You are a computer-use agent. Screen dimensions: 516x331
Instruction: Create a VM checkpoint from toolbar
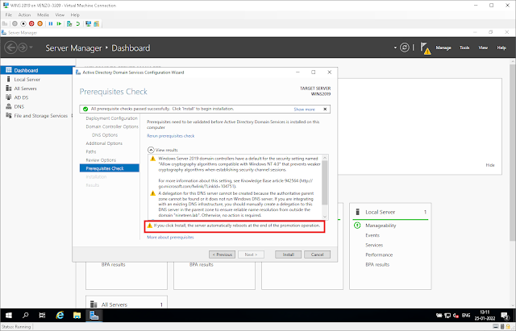pyautogui.click(x=69, y=23)
